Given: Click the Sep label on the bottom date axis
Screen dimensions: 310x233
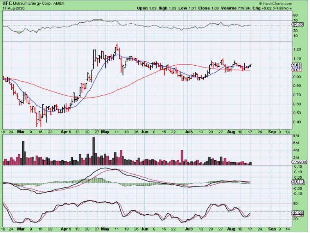Looking at the screenshot, I should pos(272,229).
